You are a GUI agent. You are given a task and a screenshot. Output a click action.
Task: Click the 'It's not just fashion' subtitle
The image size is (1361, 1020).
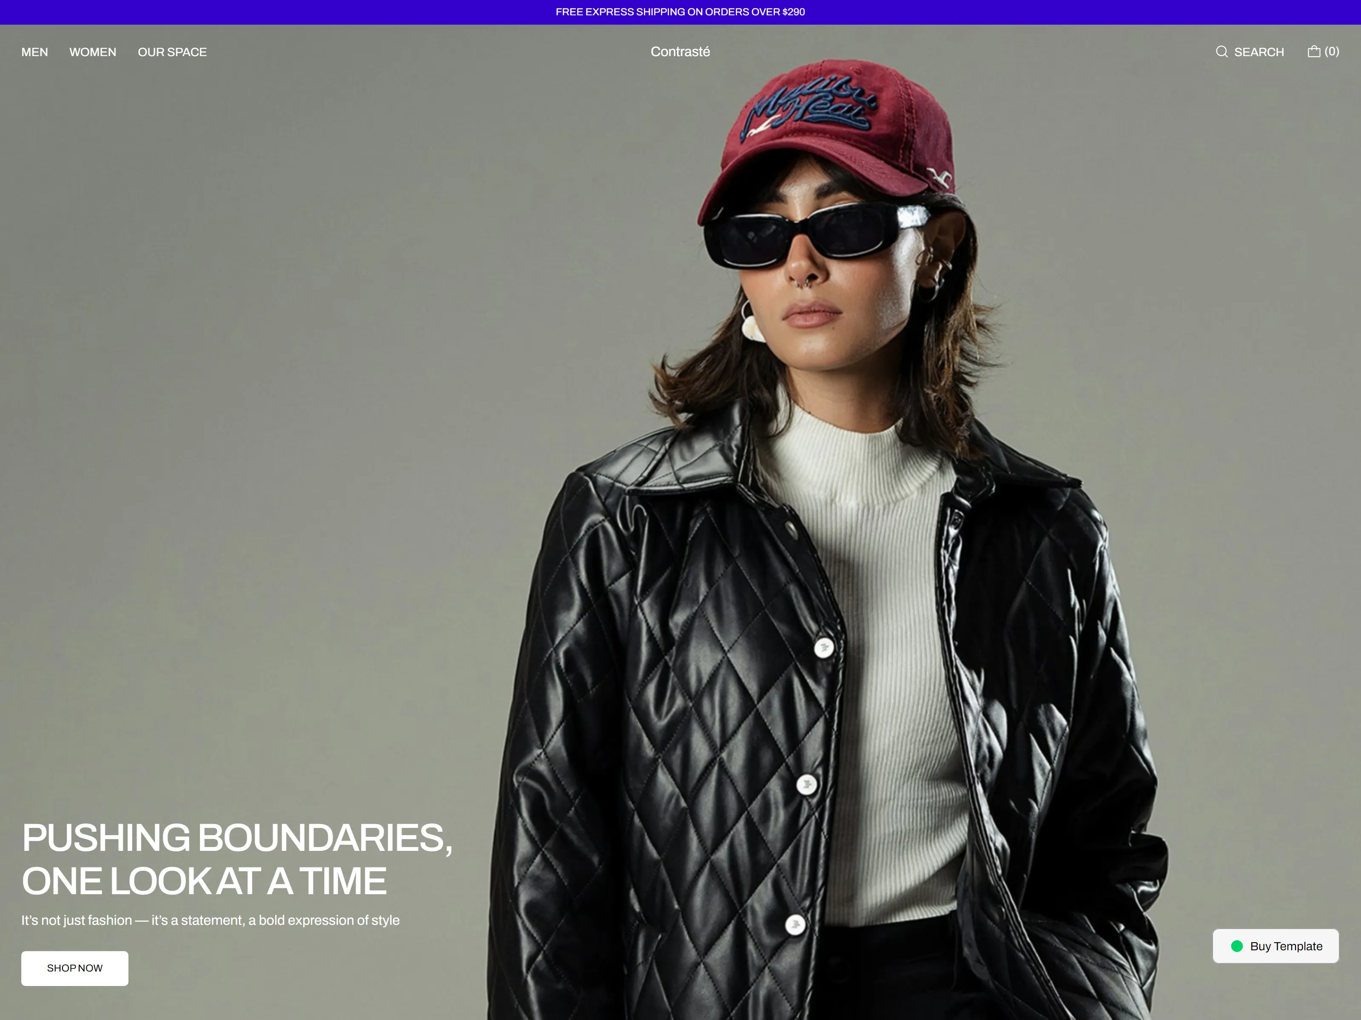click(x=211, y=920)
